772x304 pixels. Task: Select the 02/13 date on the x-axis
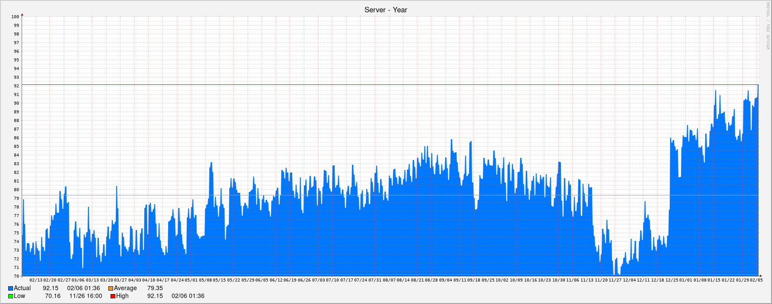(x=36, y=280)
